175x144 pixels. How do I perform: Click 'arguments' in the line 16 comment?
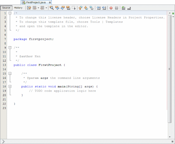[91, 78]
